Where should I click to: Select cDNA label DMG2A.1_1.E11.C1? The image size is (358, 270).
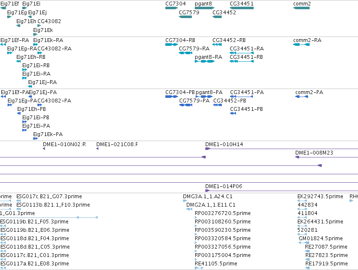click(x=211, y=205)
